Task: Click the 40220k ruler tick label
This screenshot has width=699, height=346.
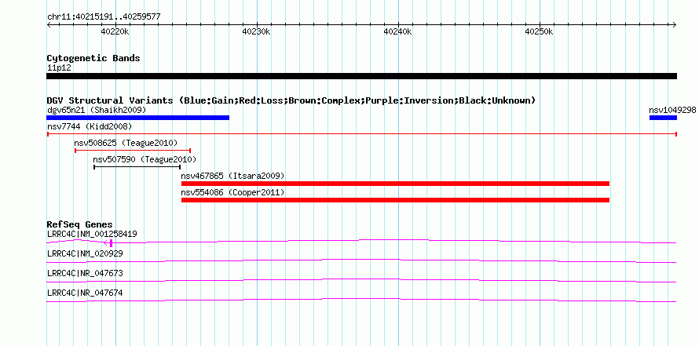Action: point(115,32)
